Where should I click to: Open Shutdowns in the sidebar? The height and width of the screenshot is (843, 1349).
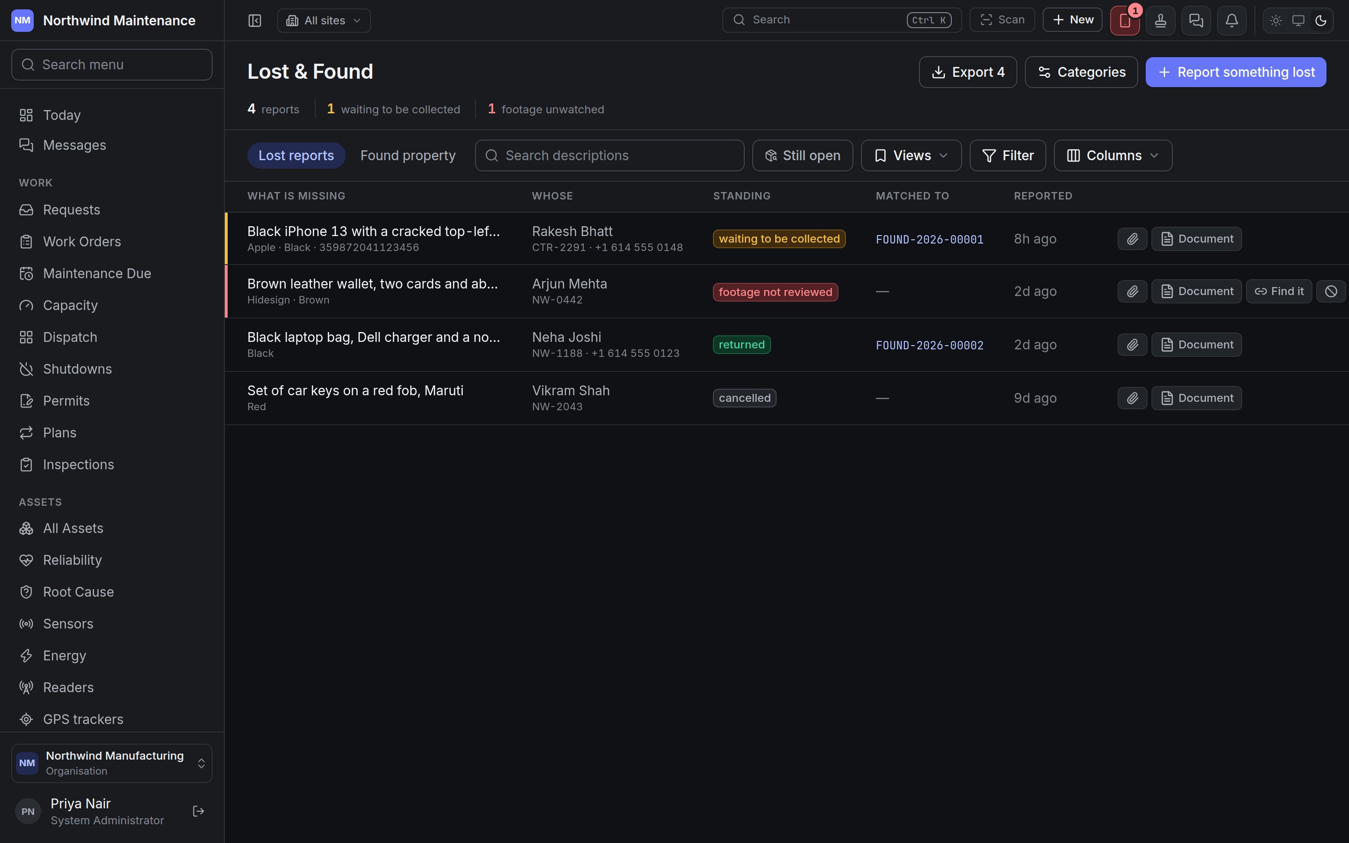pos(111,369)
